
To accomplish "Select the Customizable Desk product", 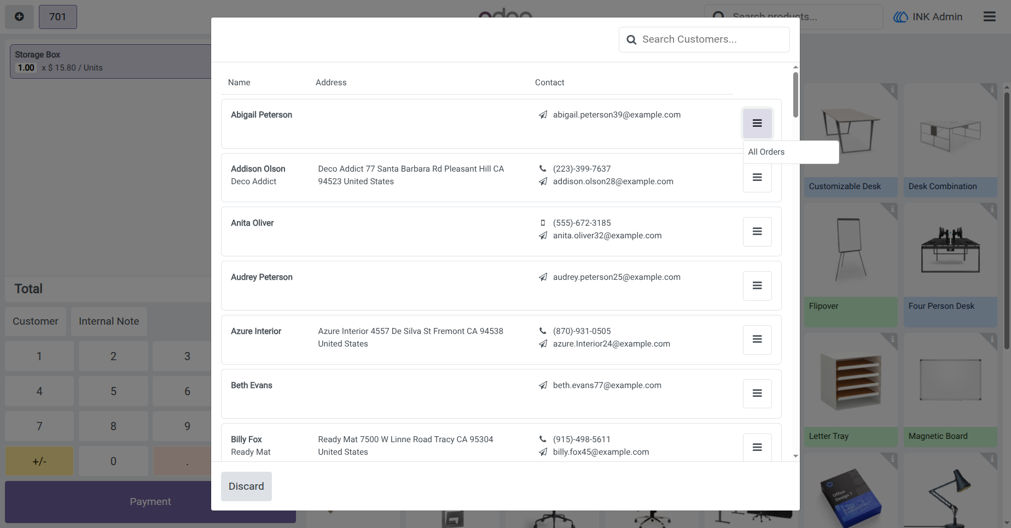I will [851, 140].
